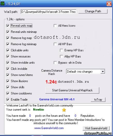Click the Change Path button
The width and height of the screenshot is (113, 136).
93,11
